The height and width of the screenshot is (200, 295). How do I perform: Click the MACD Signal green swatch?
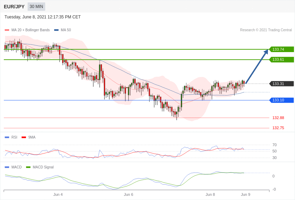[28, 167]
